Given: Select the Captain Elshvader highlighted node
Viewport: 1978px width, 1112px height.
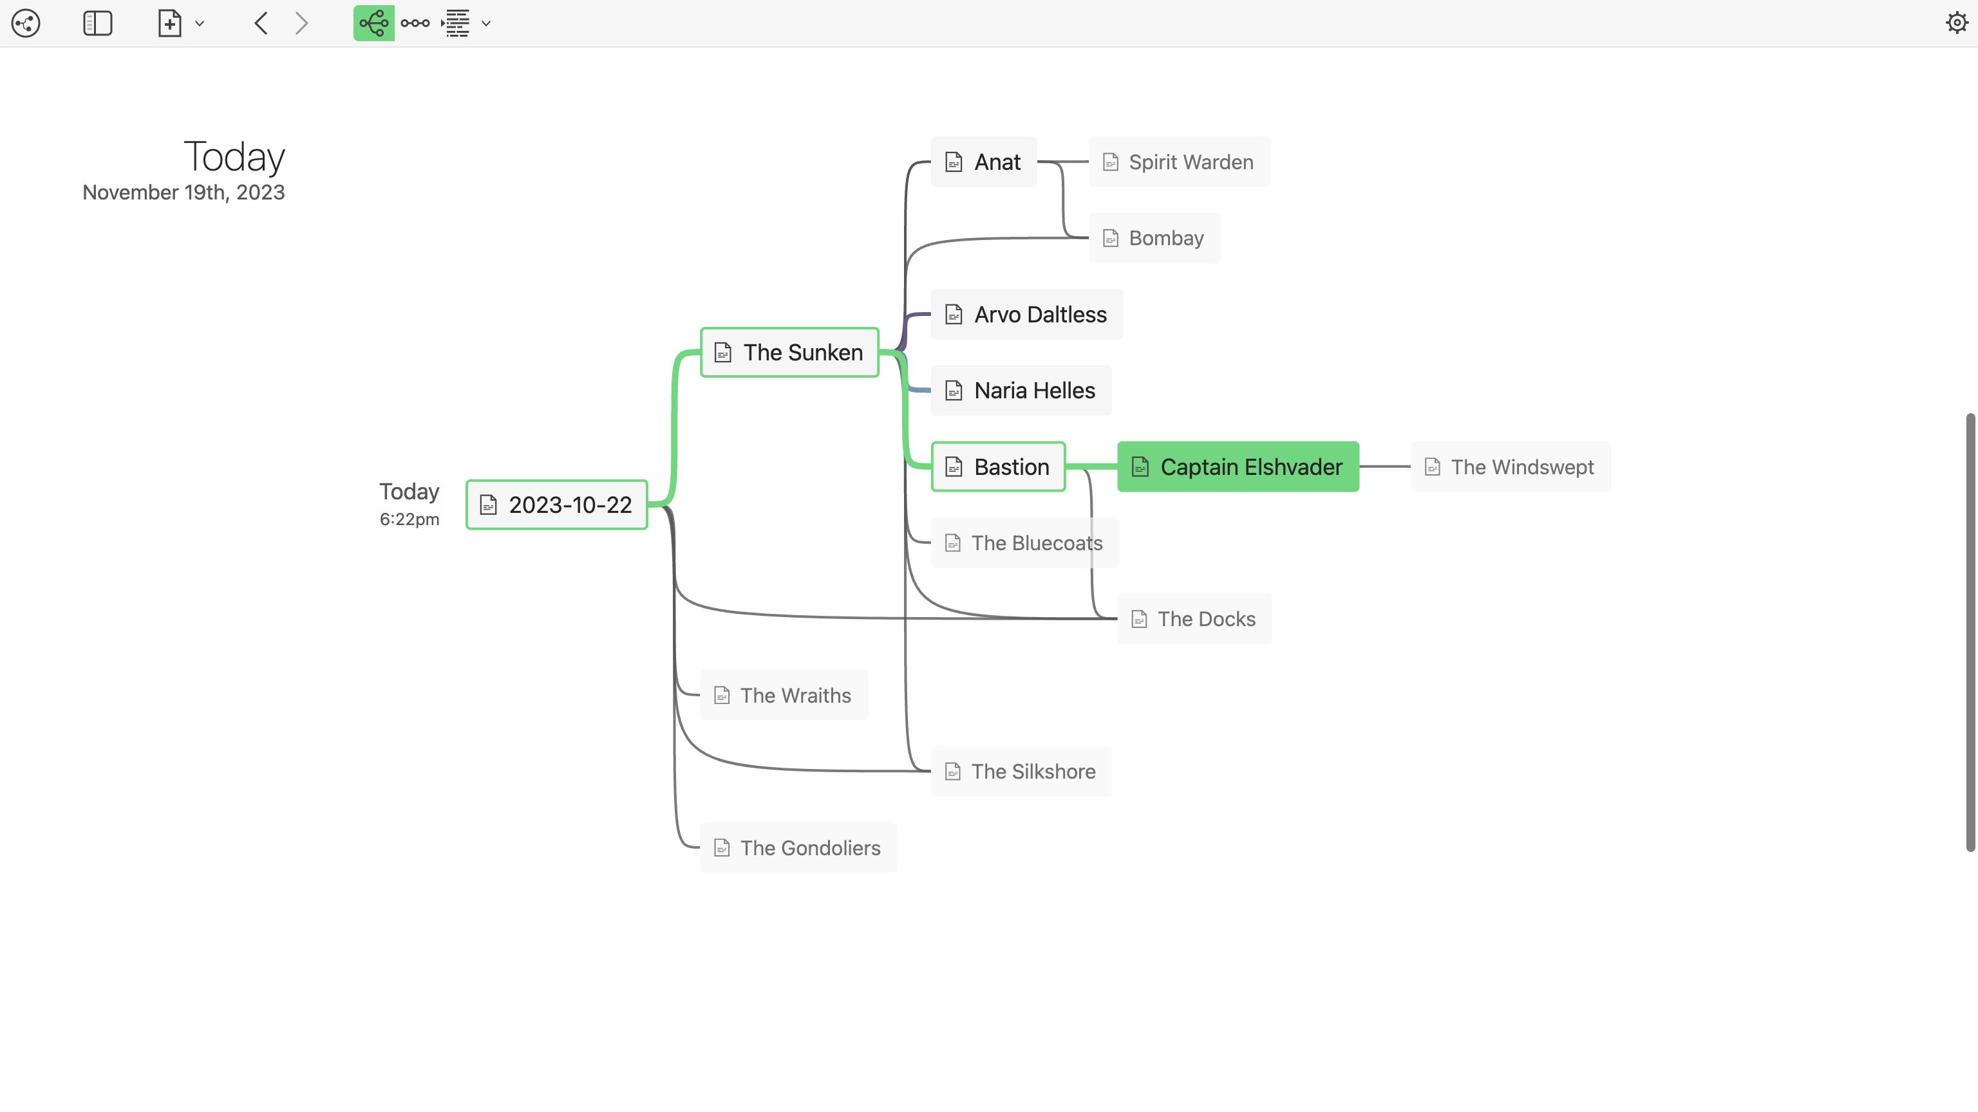Looking at the screenshot, I should [1238, 466].
